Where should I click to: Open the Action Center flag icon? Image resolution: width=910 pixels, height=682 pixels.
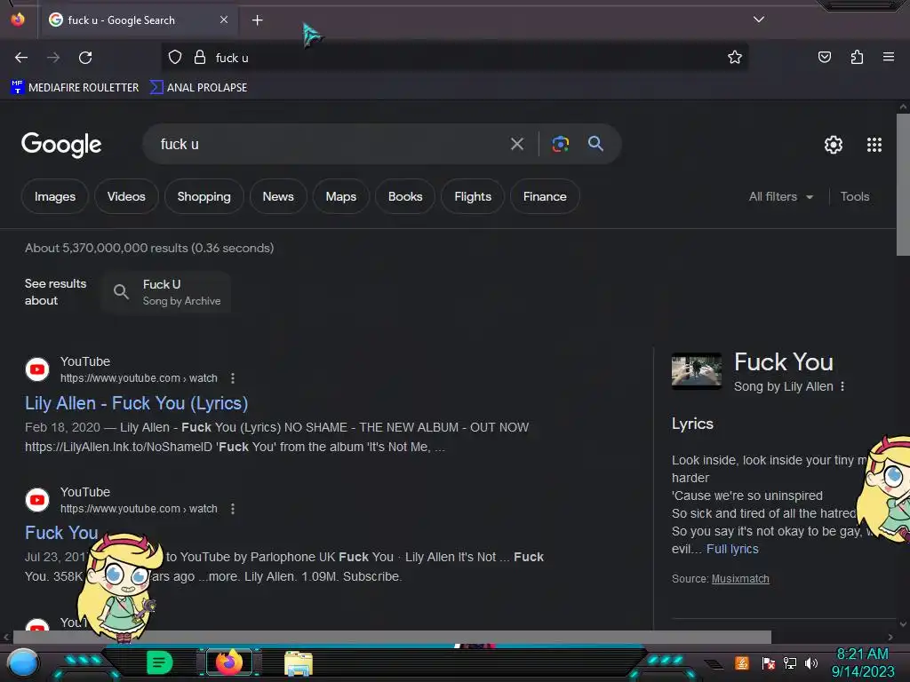(768, 662)
